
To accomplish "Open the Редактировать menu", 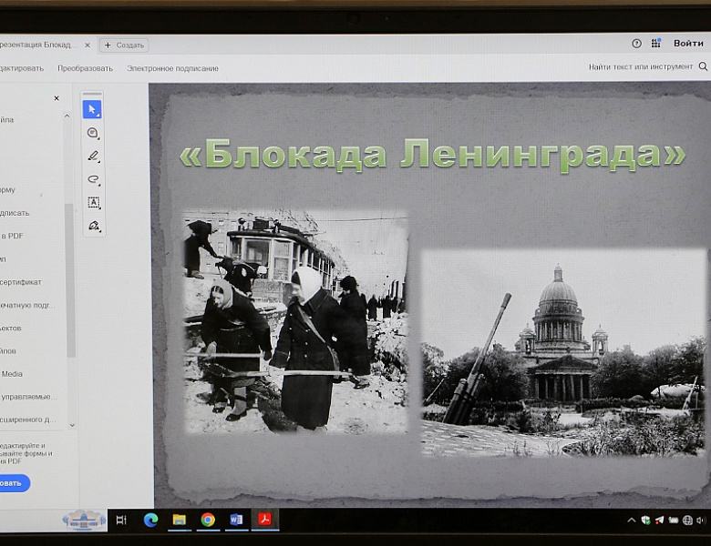I will [22, 68].
